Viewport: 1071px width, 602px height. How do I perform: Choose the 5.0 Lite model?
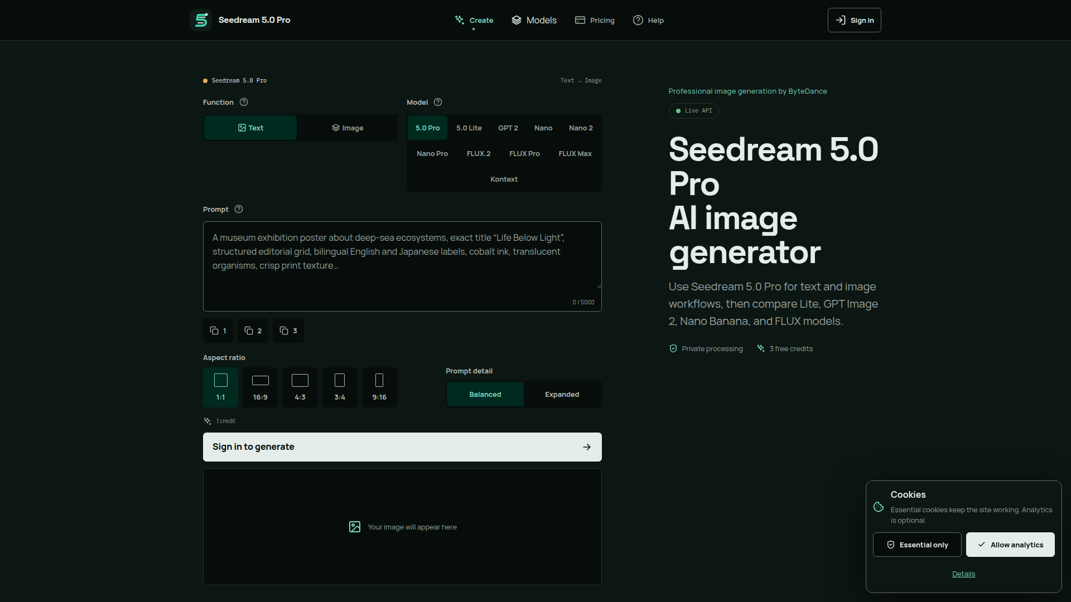click(469, 128)
